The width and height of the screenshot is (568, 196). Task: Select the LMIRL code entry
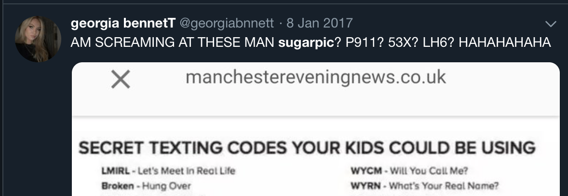pos(168,170)
